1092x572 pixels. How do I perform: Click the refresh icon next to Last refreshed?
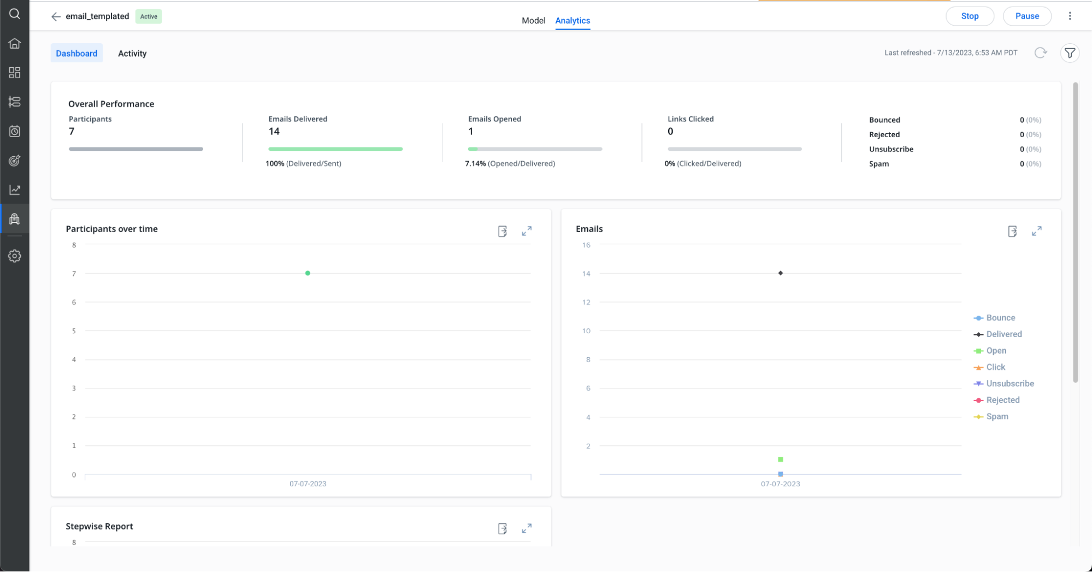1040,53
